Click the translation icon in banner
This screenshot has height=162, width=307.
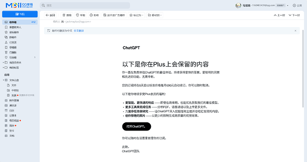49,31
